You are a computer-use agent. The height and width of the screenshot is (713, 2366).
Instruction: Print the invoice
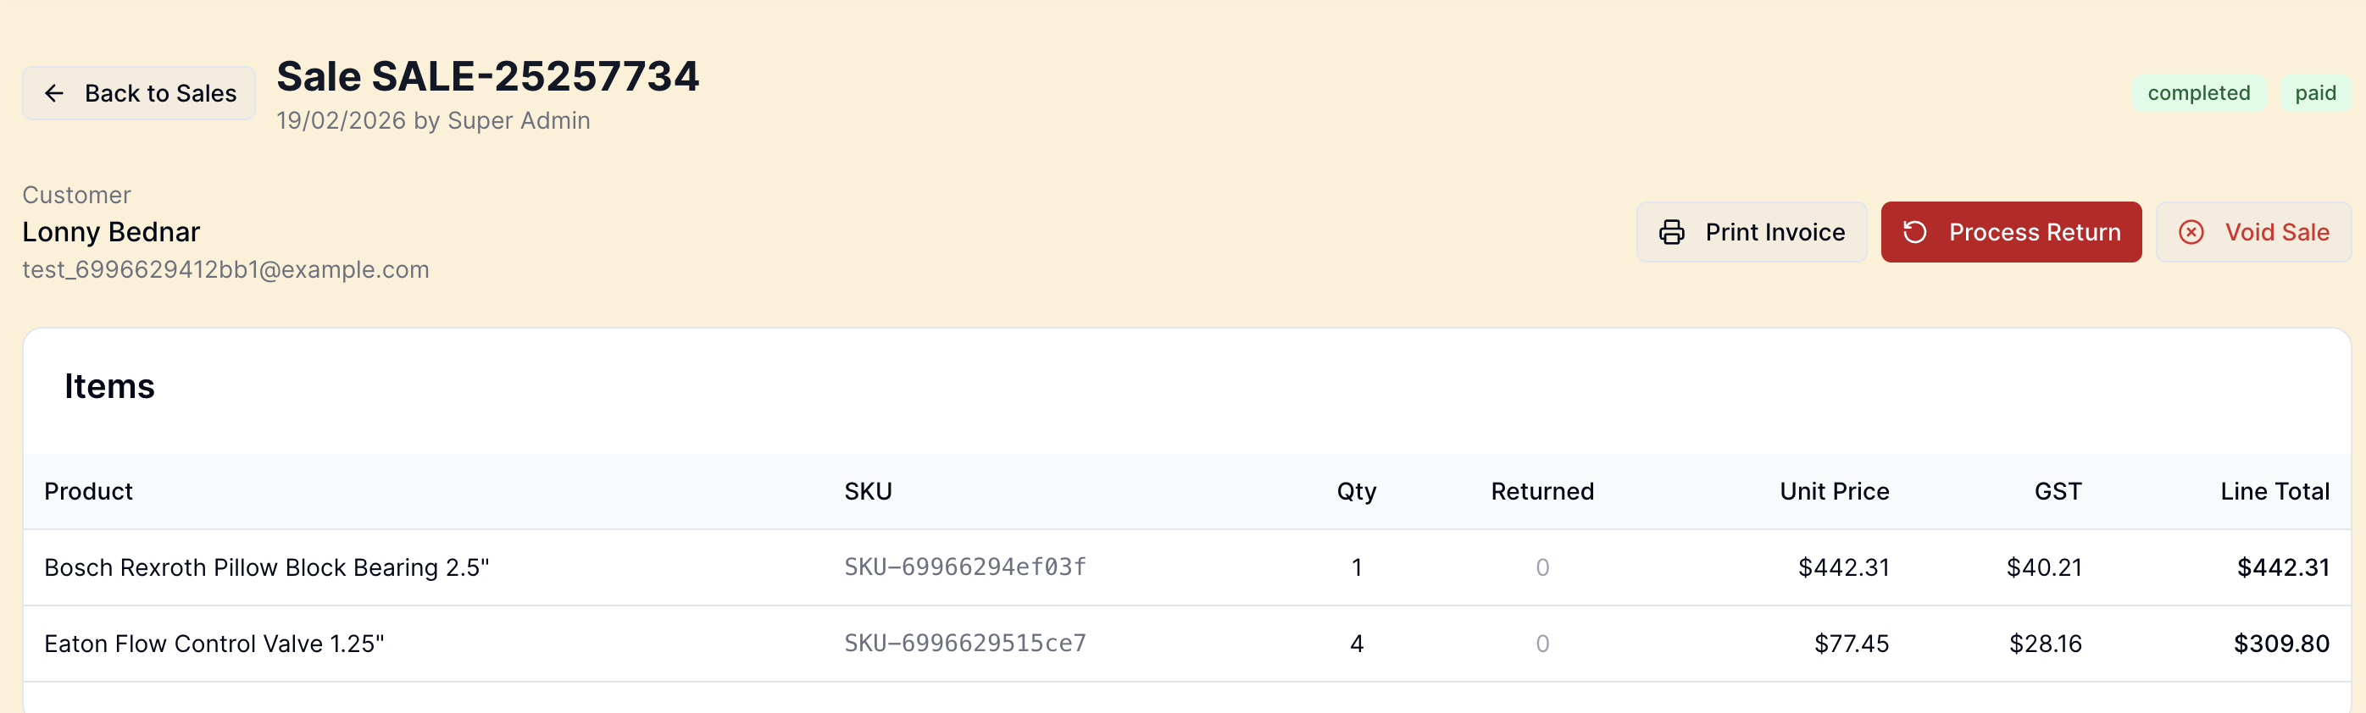1751,232
